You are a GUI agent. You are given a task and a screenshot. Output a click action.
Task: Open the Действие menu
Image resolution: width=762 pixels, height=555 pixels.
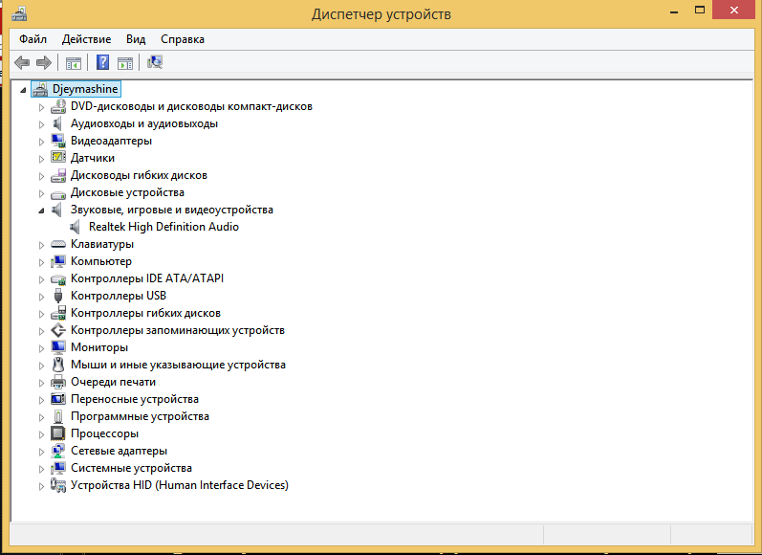[x=86, y=39]
